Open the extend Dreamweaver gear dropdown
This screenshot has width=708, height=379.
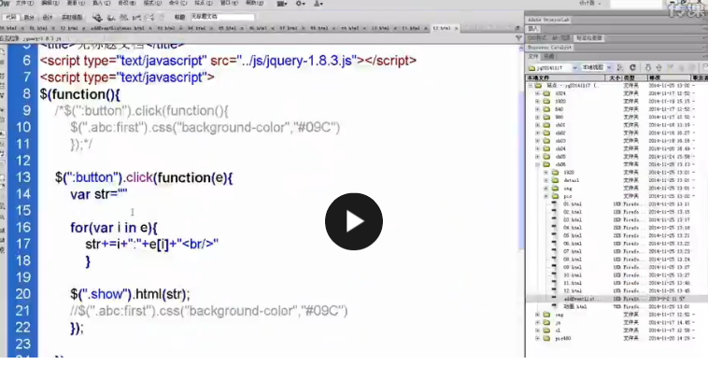click(300, 4)
